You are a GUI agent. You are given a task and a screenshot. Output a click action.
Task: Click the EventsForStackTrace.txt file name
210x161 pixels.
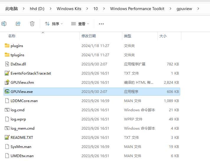pos(31,73)
